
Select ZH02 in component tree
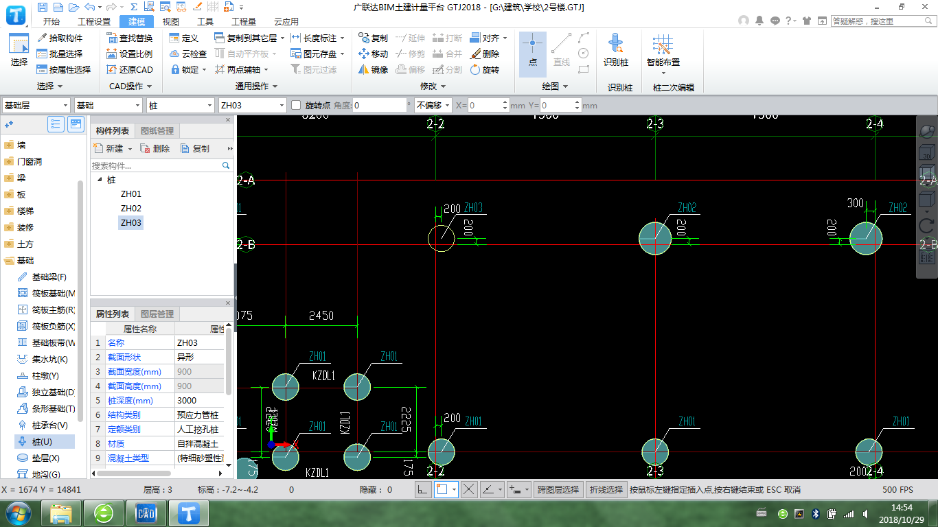(x=131, y=208)
